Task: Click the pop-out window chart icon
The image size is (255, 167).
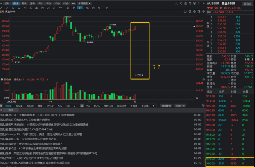Action: tap(199, 11)
